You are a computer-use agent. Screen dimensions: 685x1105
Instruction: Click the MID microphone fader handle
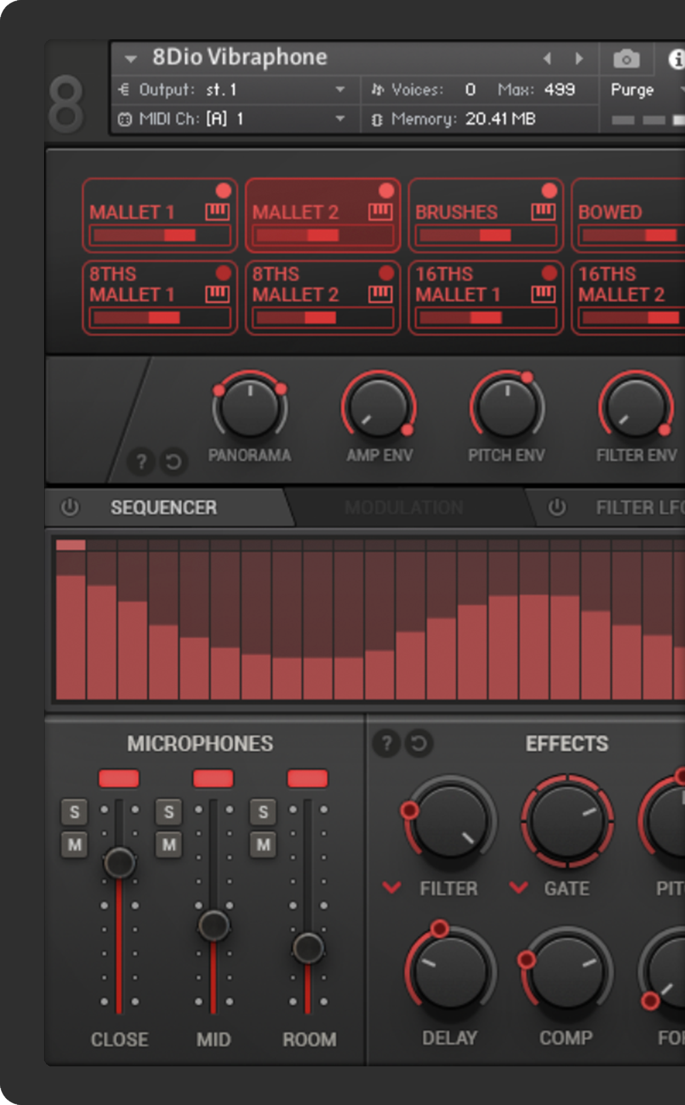click(214, 925)
